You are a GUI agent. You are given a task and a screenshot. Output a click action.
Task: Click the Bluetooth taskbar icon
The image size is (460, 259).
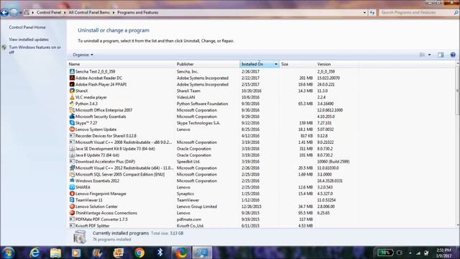[x=160, y=253]
